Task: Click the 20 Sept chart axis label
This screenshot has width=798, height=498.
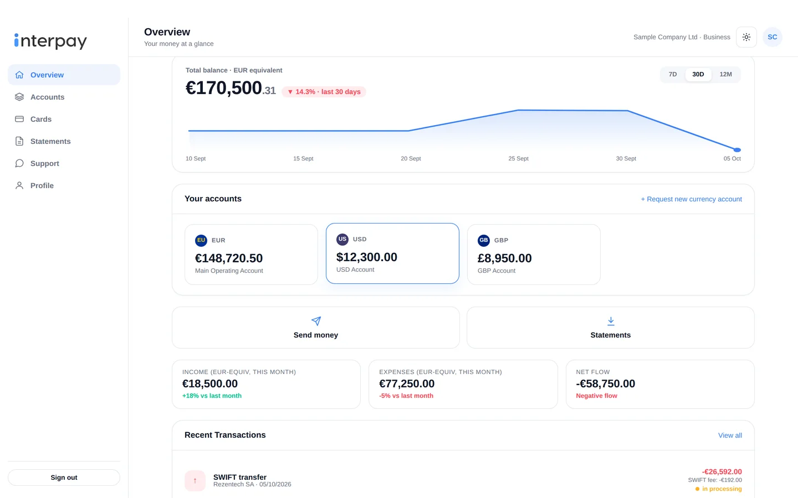Action: click(x=411, y=158)
